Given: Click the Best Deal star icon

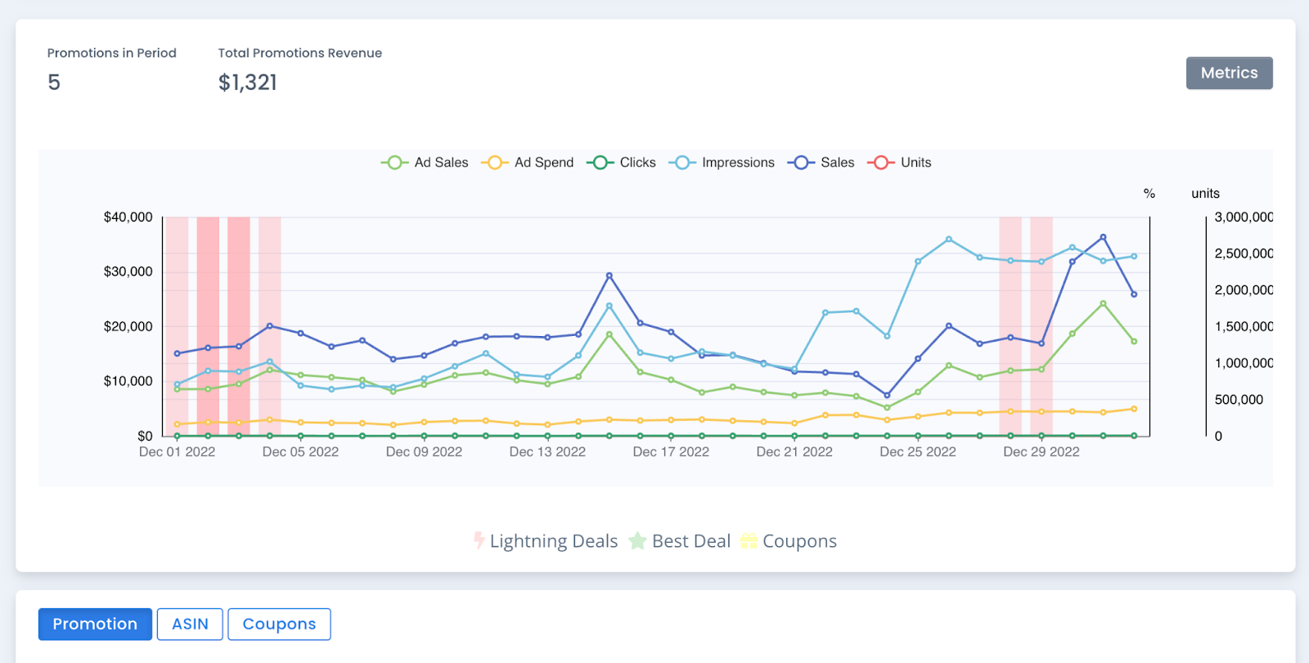Looking at the screenshot, I should (637, 541).
